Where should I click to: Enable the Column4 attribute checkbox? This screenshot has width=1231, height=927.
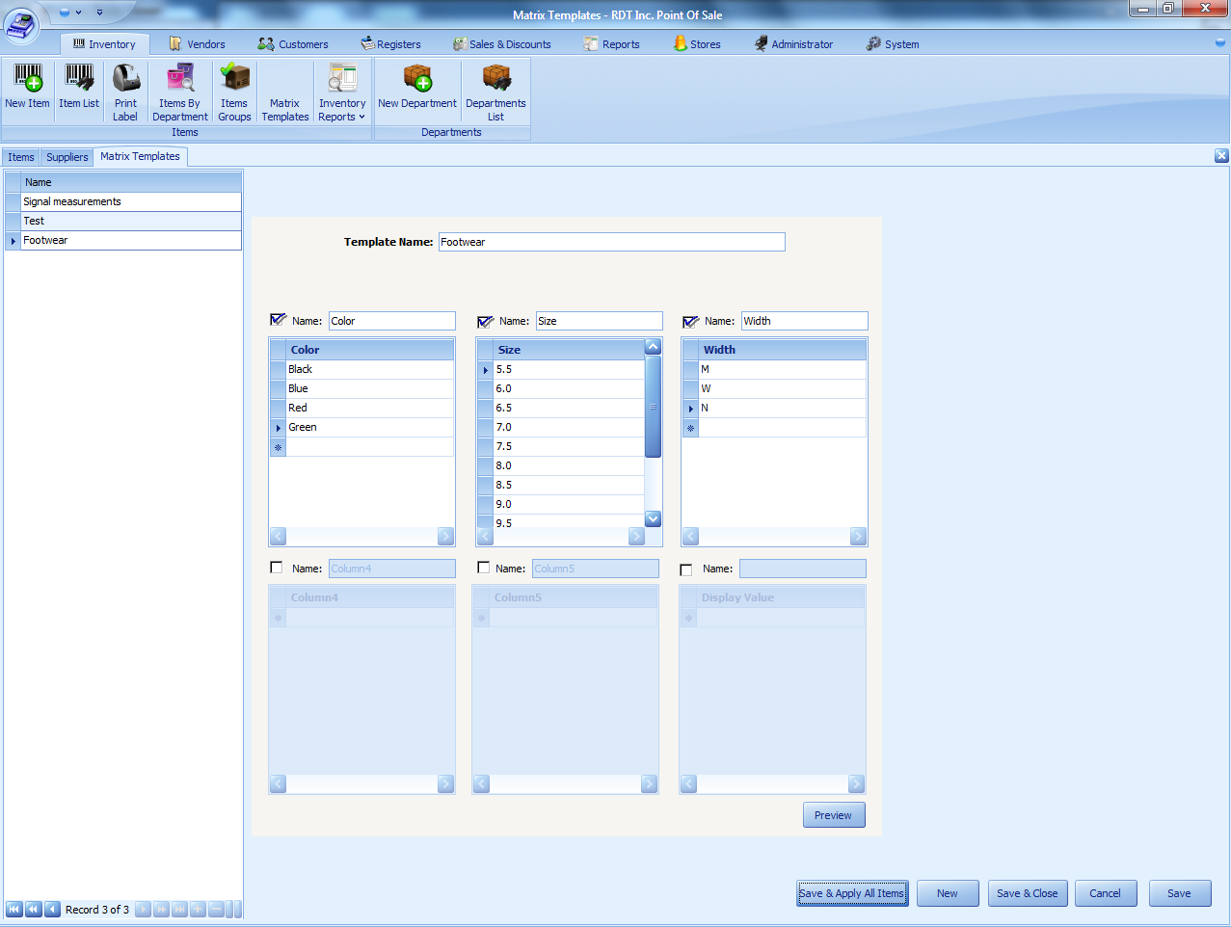[x=277, y=568]
